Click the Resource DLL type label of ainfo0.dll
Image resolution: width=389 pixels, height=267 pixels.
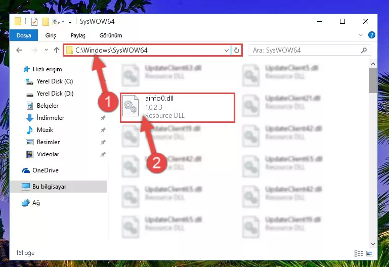pos(165,115)
